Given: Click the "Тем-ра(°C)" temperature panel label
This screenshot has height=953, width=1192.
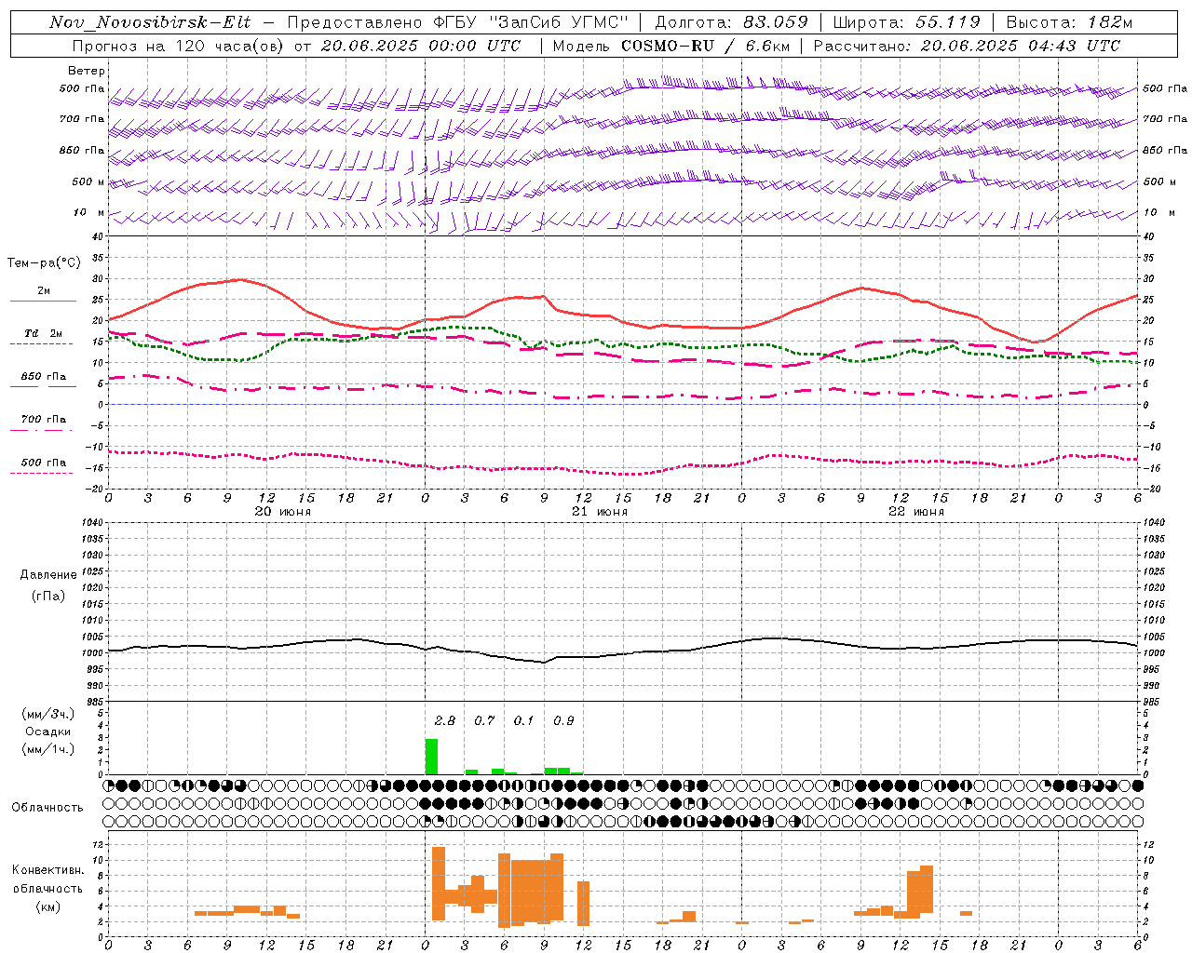Looking at the screenshot, I should click(44, 263).
